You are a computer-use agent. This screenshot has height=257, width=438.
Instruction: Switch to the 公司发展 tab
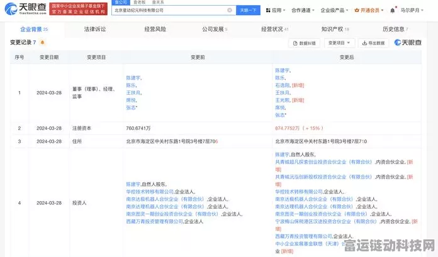tap(215, 29)
